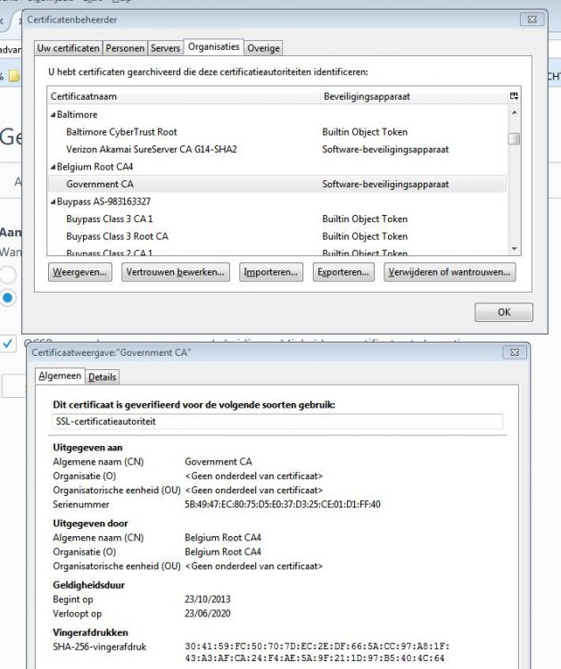Collapse the Buypass AS-983163327 group
The image size is (561, 669).
[53, 202]
